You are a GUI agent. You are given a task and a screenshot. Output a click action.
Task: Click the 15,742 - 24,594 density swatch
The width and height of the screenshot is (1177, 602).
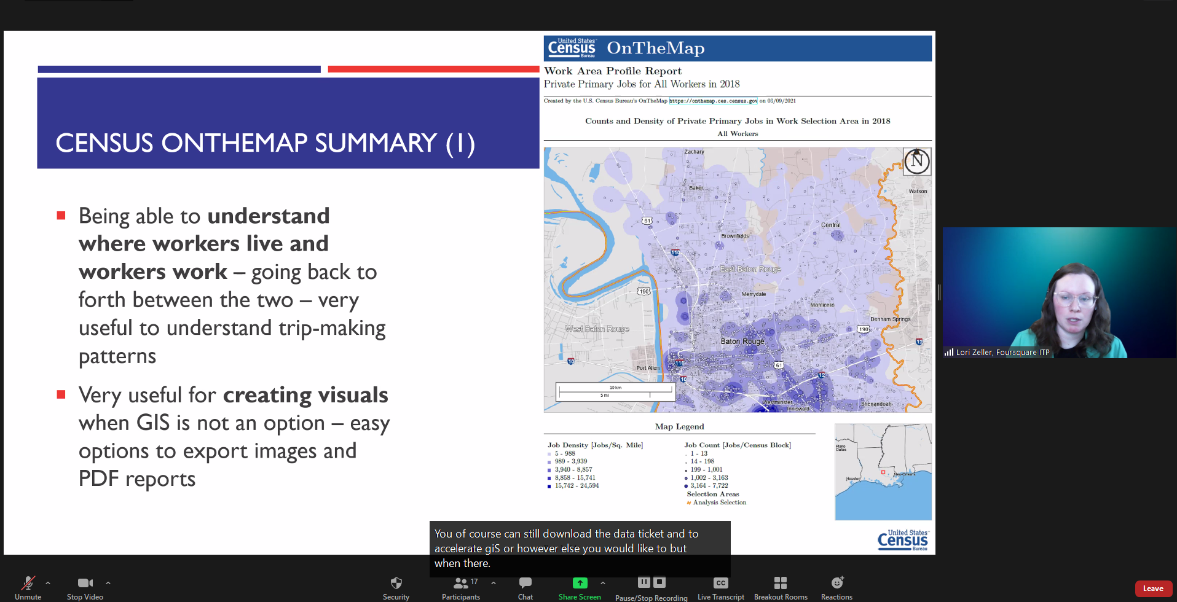click(x=549, y=486)
